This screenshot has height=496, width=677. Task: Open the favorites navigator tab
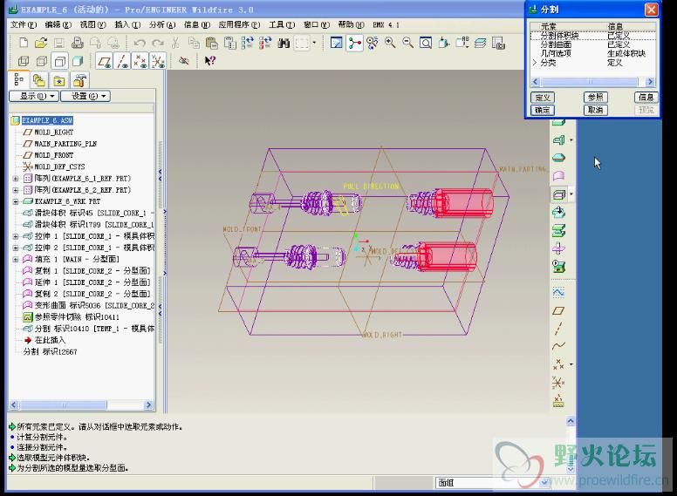(x=59, y=80)
